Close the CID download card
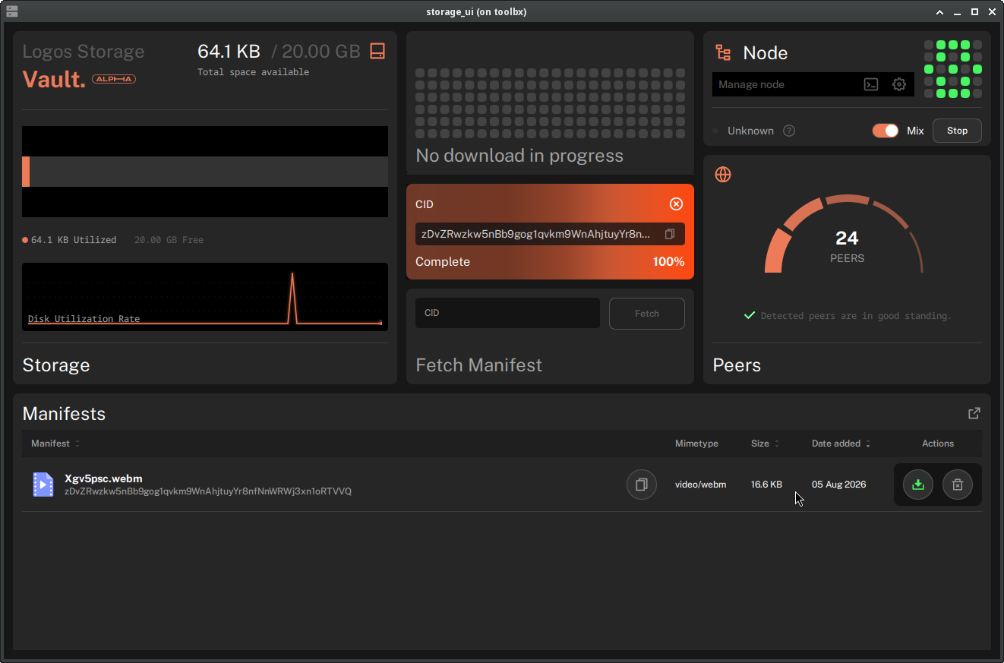 [x=676, y=204]
